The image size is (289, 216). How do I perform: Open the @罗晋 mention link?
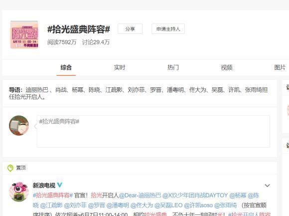(96, 205)
